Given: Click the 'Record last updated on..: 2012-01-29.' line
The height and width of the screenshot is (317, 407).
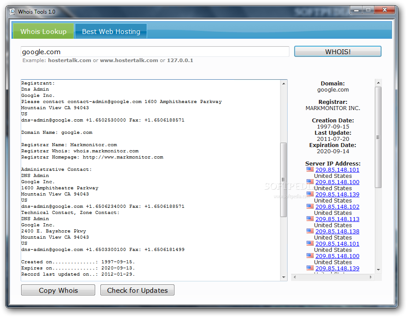Looking at the screenshot, I should 78,274.
